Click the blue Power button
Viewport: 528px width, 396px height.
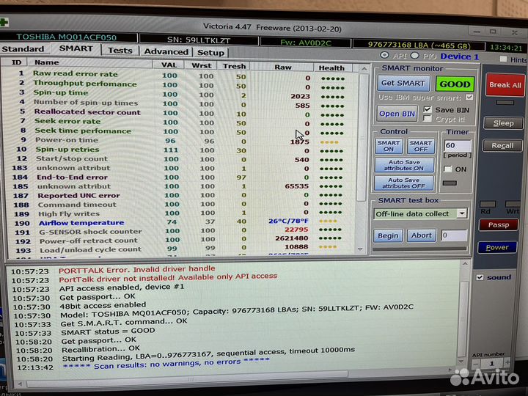tap(497, 247)
